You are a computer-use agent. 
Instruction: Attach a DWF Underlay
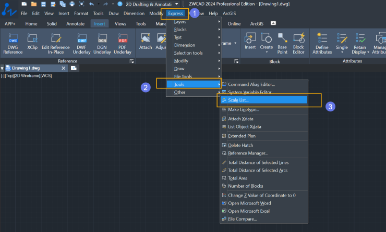point(82,44)
